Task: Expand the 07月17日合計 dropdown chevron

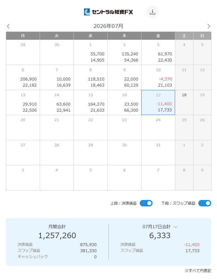Action: tap(176, 227)
